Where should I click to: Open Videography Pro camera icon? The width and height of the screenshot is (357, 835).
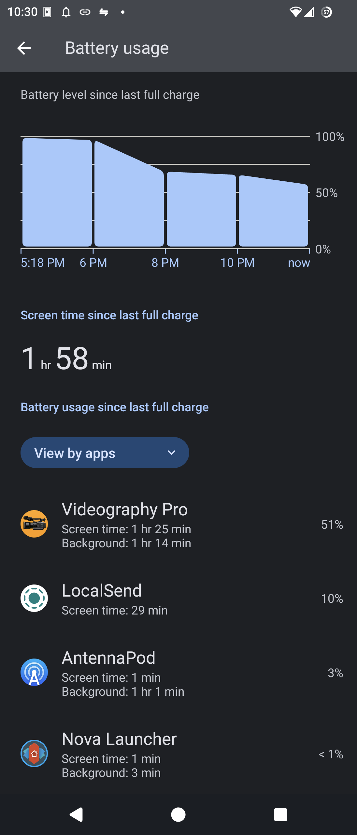click(34, 524)
